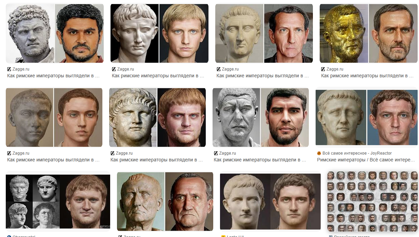Click Zagge.ru favicon under young brown-haired portrait

click(9, 153)
